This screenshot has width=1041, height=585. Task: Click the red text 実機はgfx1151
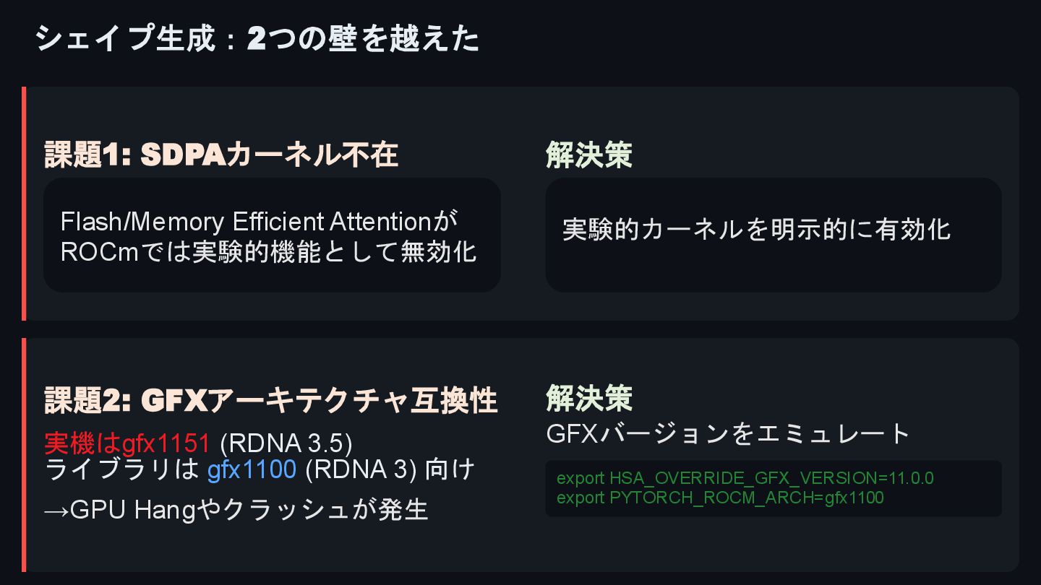tap(127, 443)
